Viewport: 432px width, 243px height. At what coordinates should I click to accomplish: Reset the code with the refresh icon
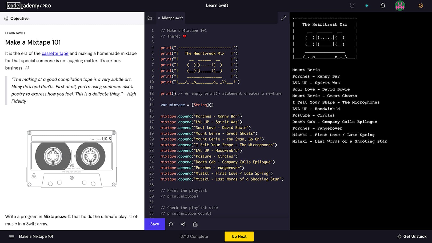point(171,224)
